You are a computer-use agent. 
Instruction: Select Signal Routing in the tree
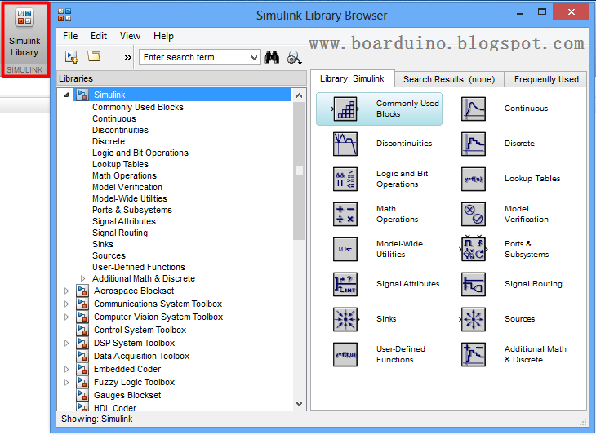pyautogui.click(x=120, y=233)
